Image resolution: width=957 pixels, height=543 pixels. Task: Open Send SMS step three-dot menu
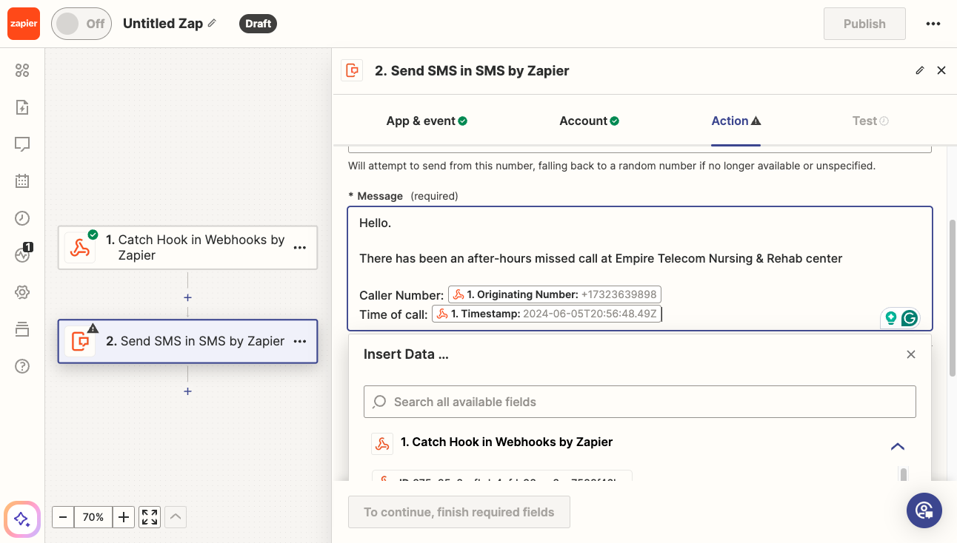click(300, 341)
